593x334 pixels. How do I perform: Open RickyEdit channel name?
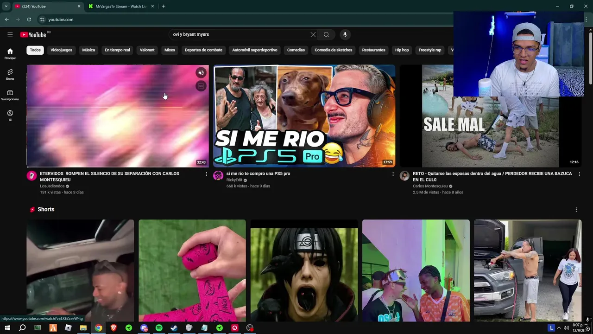(234, 180)
